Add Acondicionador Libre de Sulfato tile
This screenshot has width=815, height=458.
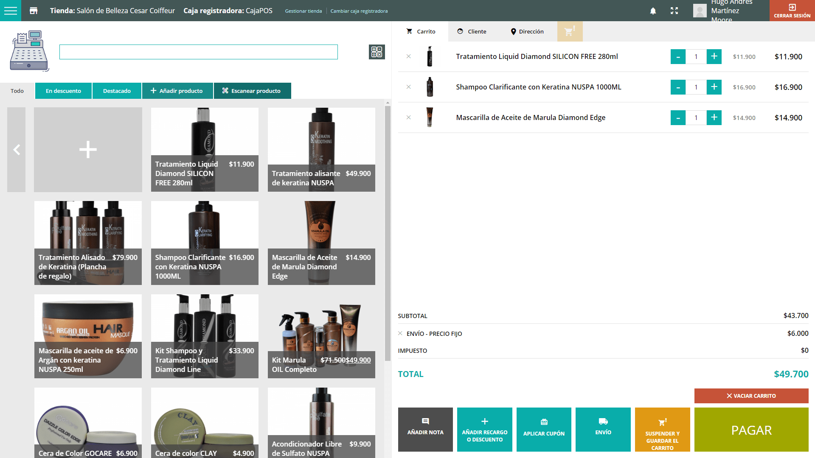[321, 423]
